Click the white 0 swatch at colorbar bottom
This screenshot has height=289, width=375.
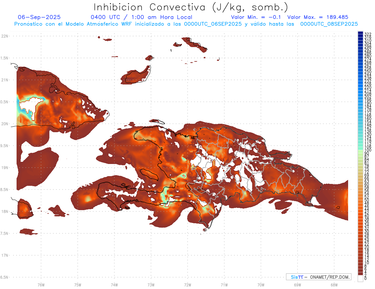point(360,278)
